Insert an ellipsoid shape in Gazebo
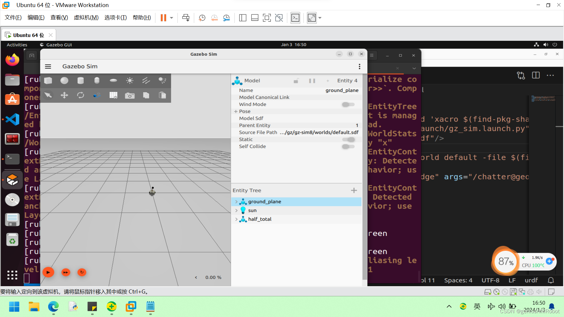The height and width of the screenshot is (317, 564). click(x=113, y=80)
